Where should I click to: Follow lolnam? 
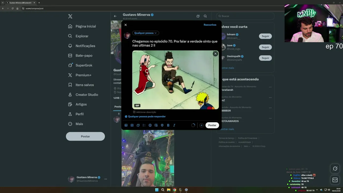click(x=265, y=36)
